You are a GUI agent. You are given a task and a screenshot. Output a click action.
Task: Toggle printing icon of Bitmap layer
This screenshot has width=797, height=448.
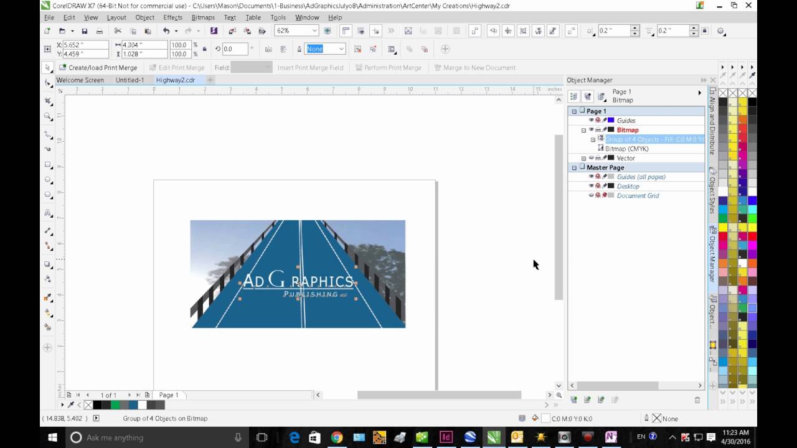point(598,129)
